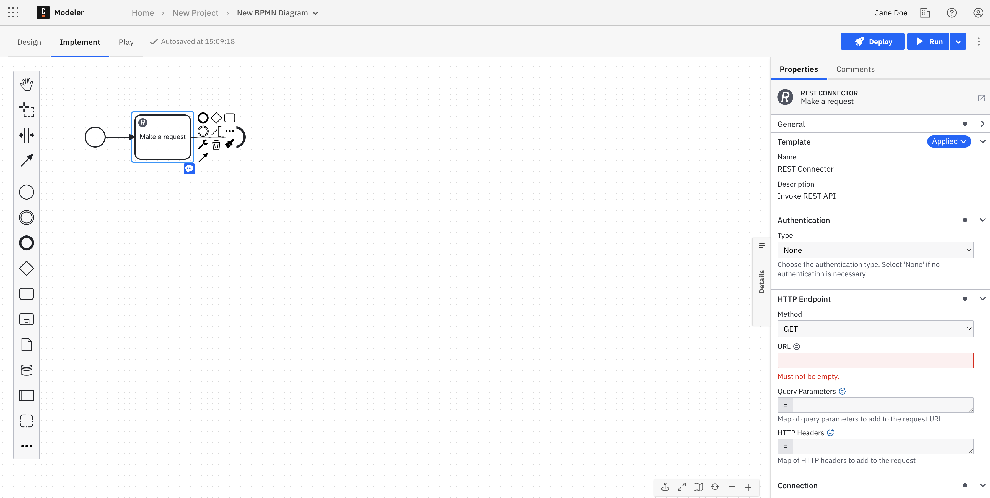Activate the lasso selection tool
Image resolution: width=990 pixels, height=498 pixels.
point(27,110)
